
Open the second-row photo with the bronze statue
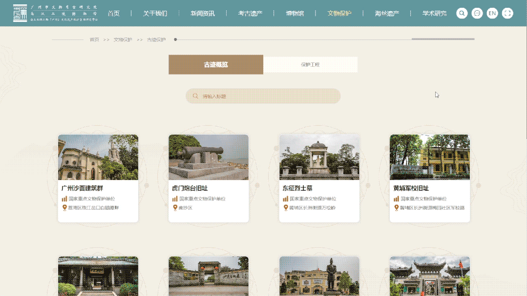319,276
